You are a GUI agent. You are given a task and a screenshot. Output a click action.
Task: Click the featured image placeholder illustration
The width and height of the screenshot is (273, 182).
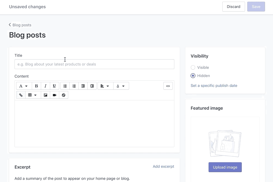(225, 143)
